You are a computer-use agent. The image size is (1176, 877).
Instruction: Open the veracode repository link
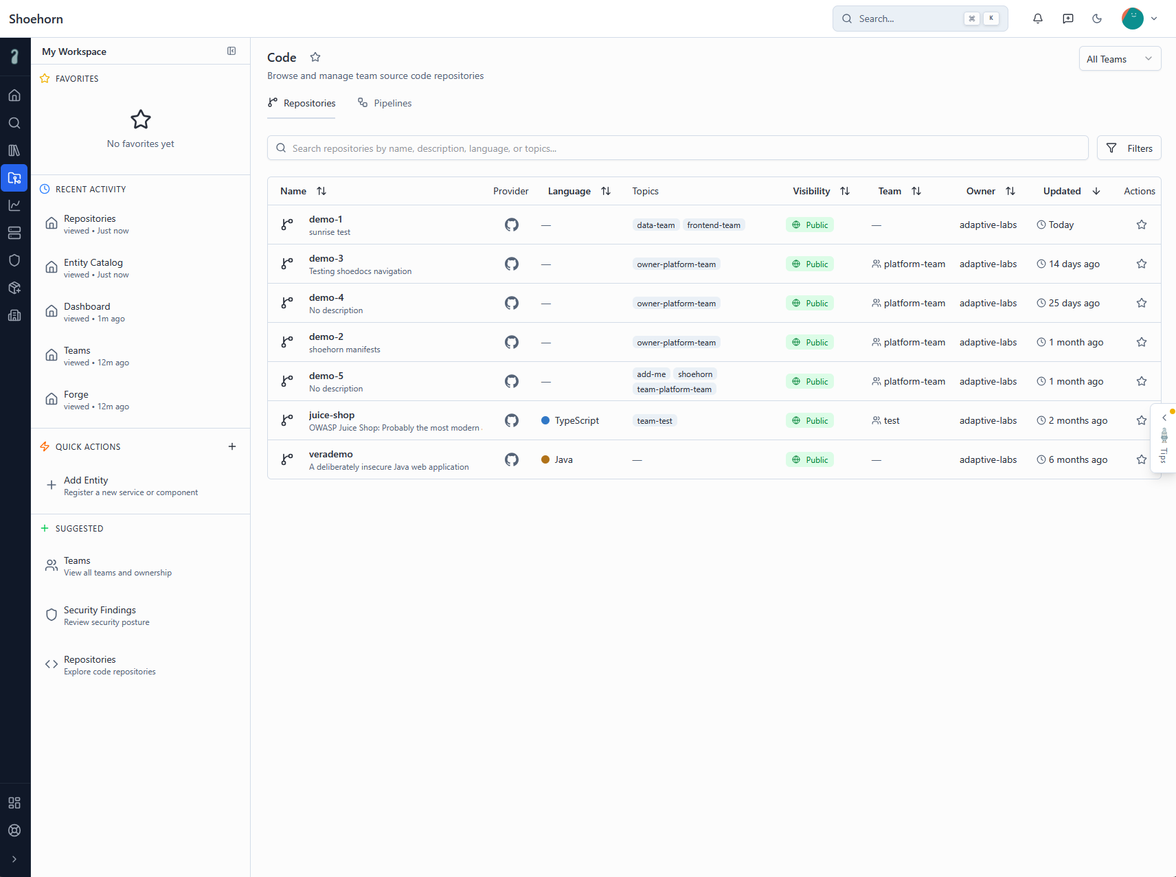(x=330, y=454)
